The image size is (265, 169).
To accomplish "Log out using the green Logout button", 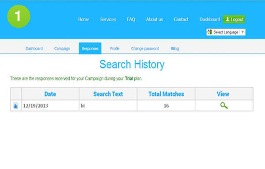I will tap(234, 19).
